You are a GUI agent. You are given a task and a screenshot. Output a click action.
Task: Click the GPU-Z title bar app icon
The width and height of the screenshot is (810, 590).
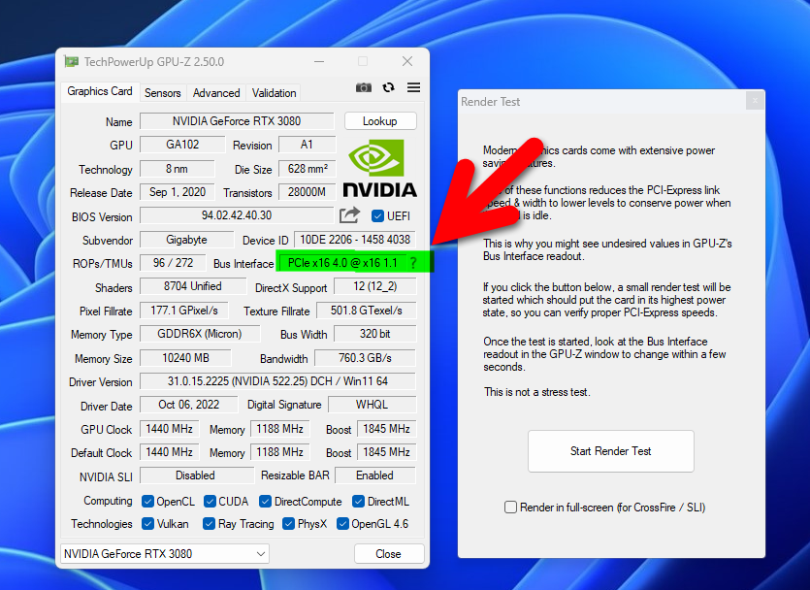click(71, 62)
